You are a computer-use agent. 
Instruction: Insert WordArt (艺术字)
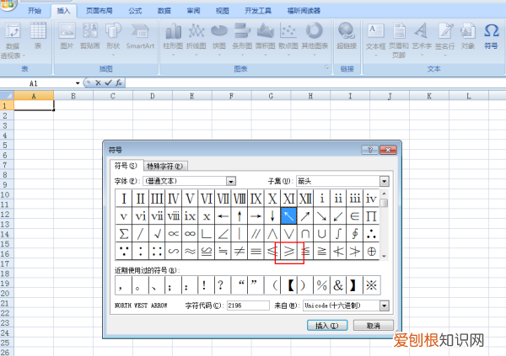[422, 40]
